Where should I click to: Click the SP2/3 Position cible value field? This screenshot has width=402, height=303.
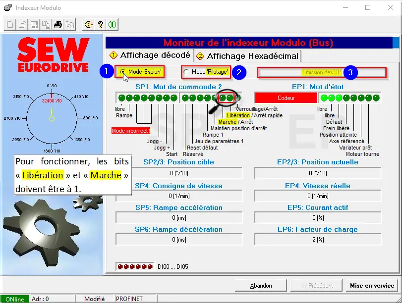click(179, 173)
